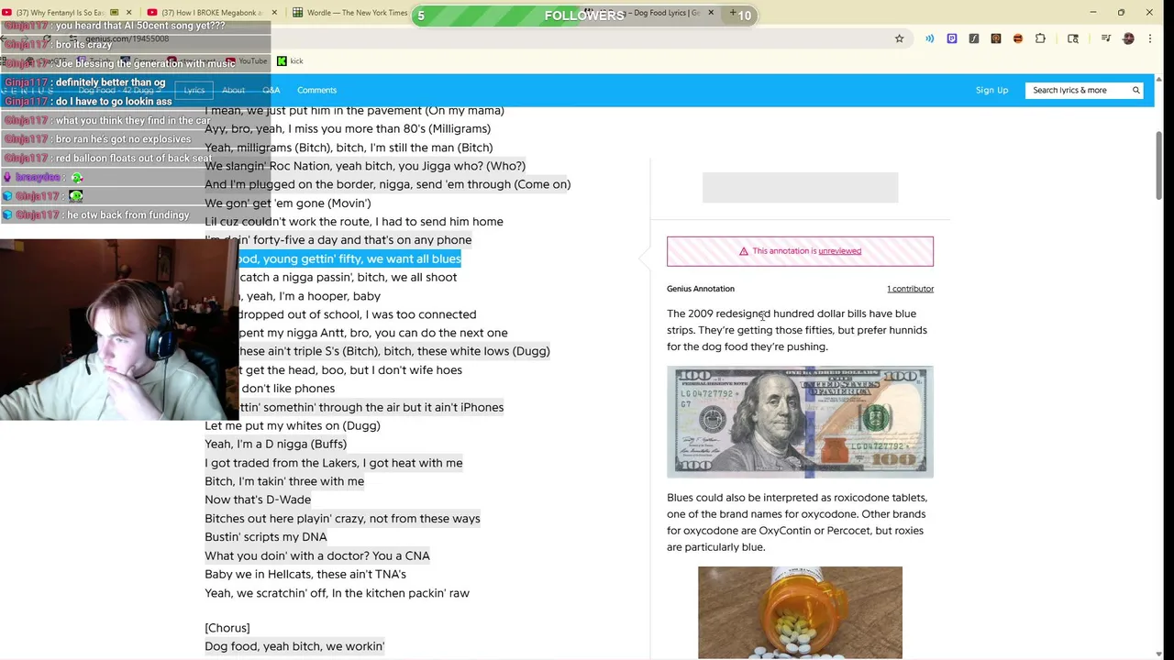Click lyric "We slangin' Roc Nation"
This screenshot has height=660, width=1174.
point(365,166)
